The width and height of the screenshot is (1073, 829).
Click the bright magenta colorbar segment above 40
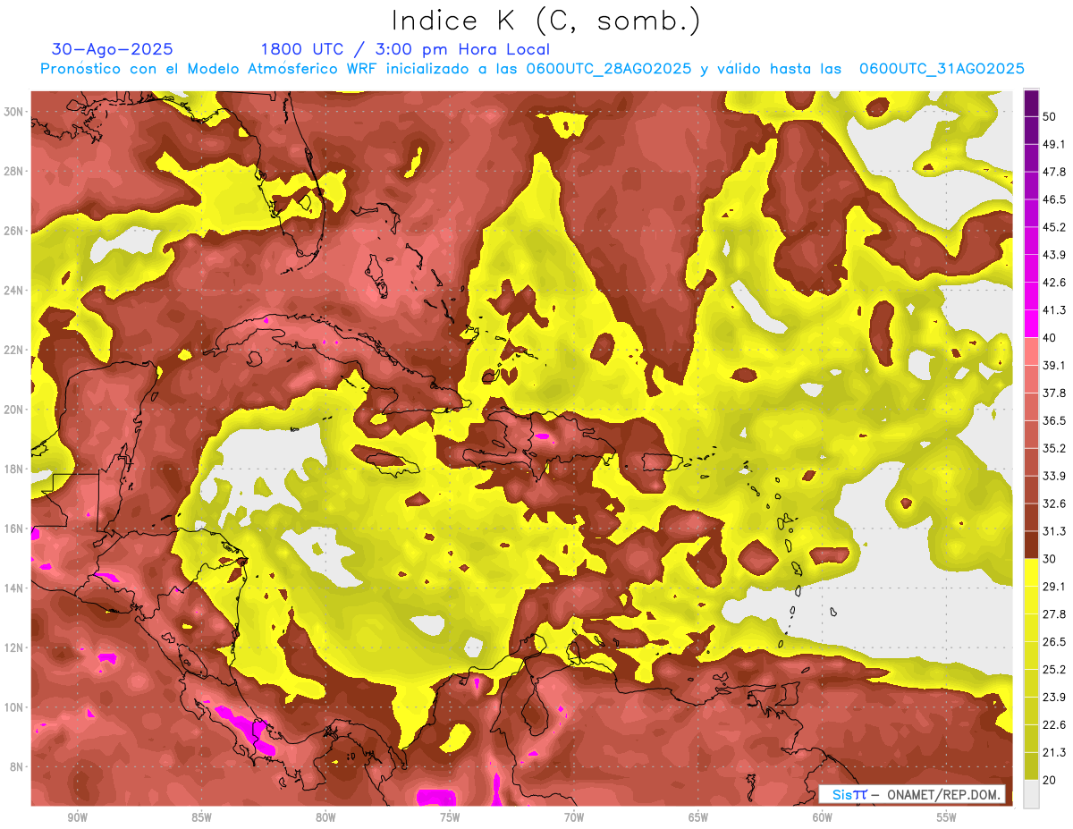click(x=1031, y=323)
